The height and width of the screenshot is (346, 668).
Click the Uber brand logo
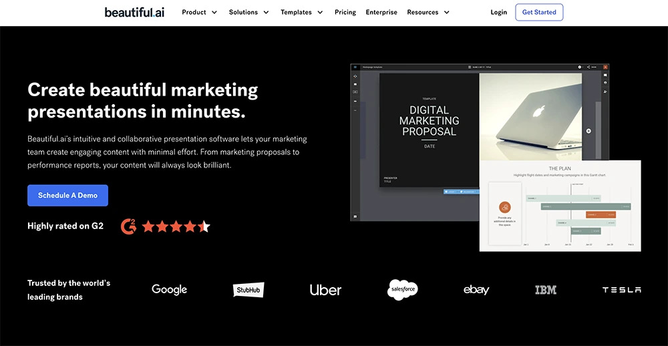[x=325, y=290]
